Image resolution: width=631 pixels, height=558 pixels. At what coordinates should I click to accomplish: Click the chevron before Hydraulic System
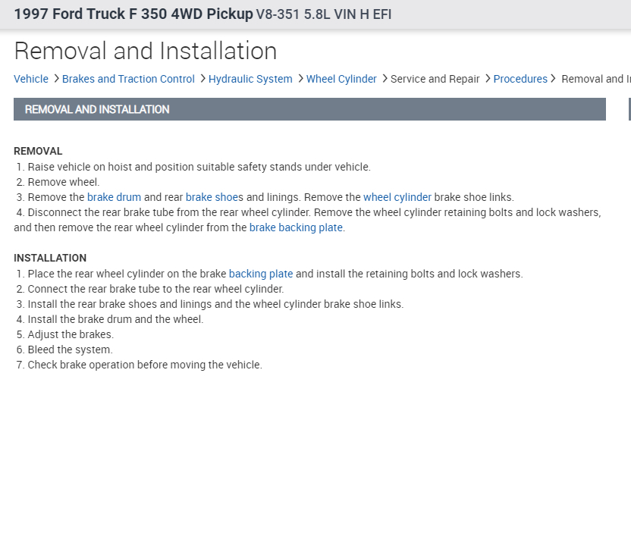(202, 79)
